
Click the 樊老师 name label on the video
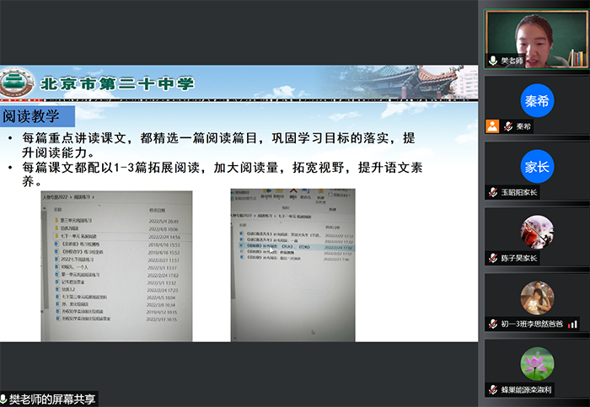pyautogui.click(x=512, y=61)
